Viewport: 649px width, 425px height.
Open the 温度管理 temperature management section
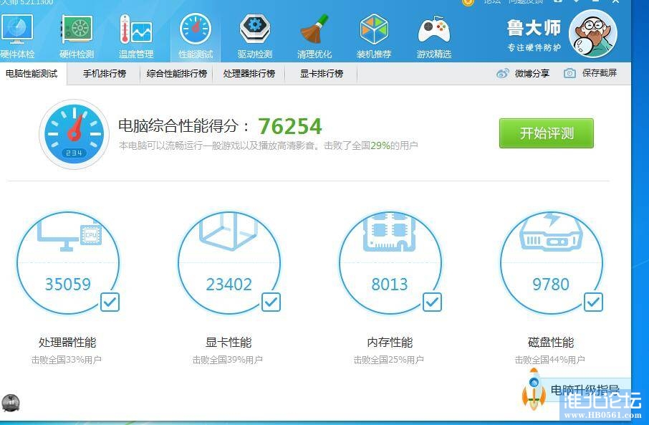(x=136, y=37)
